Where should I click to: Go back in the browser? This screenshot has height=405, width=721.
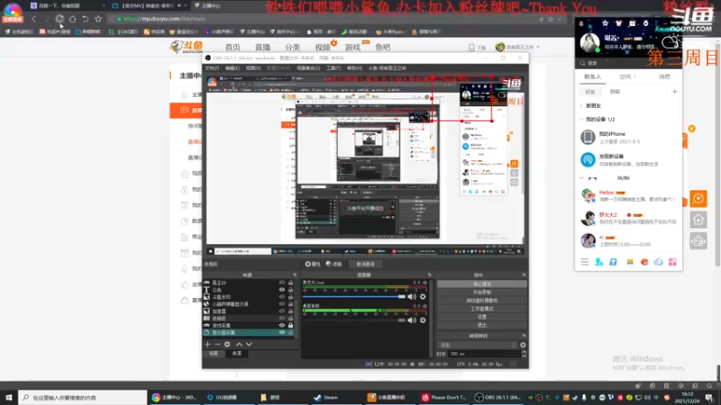pos(33,19)
